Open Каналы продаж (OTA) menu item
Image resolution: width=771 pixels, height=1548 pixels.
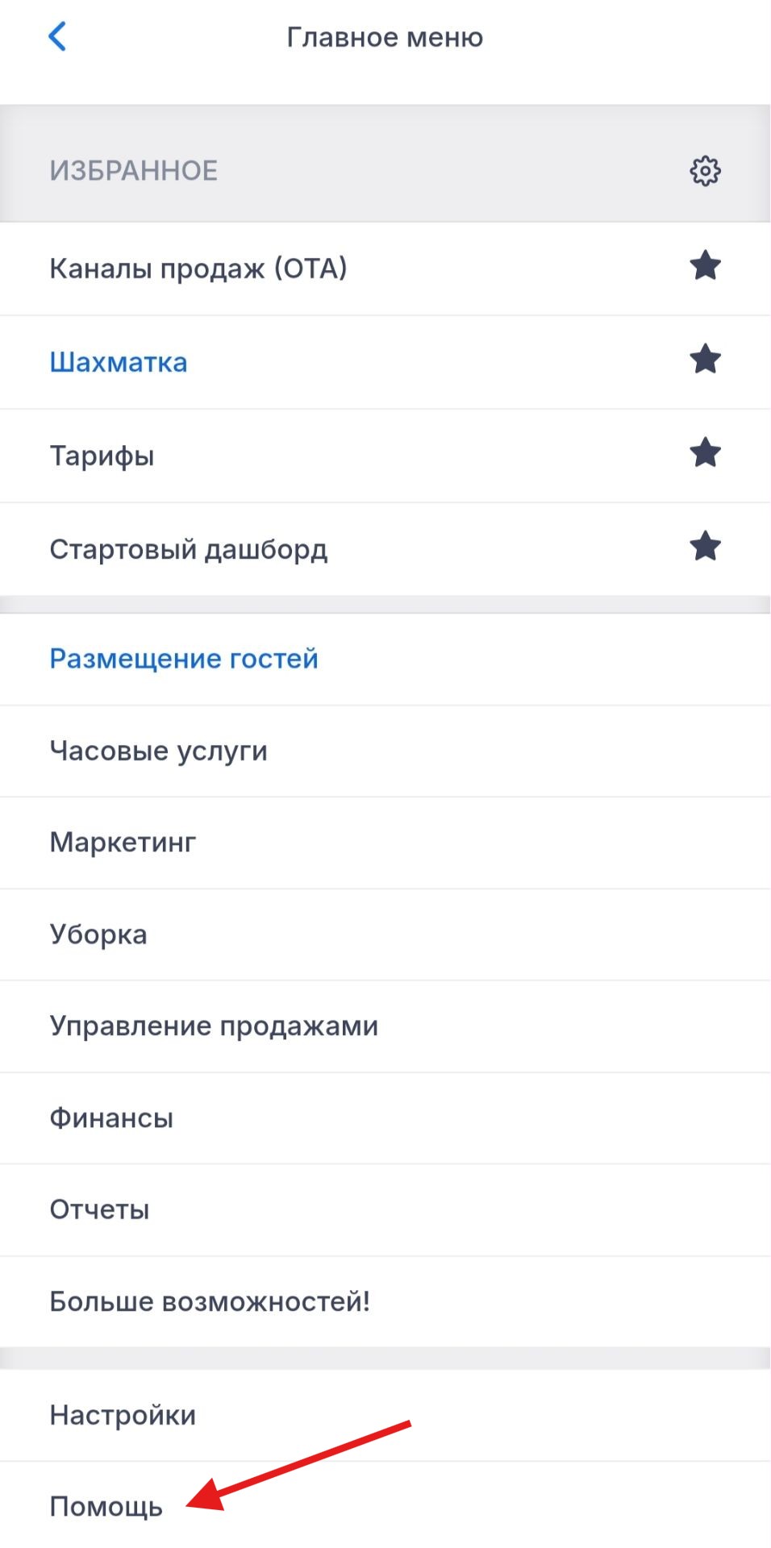pyautogui.click(x=198, y=268)
